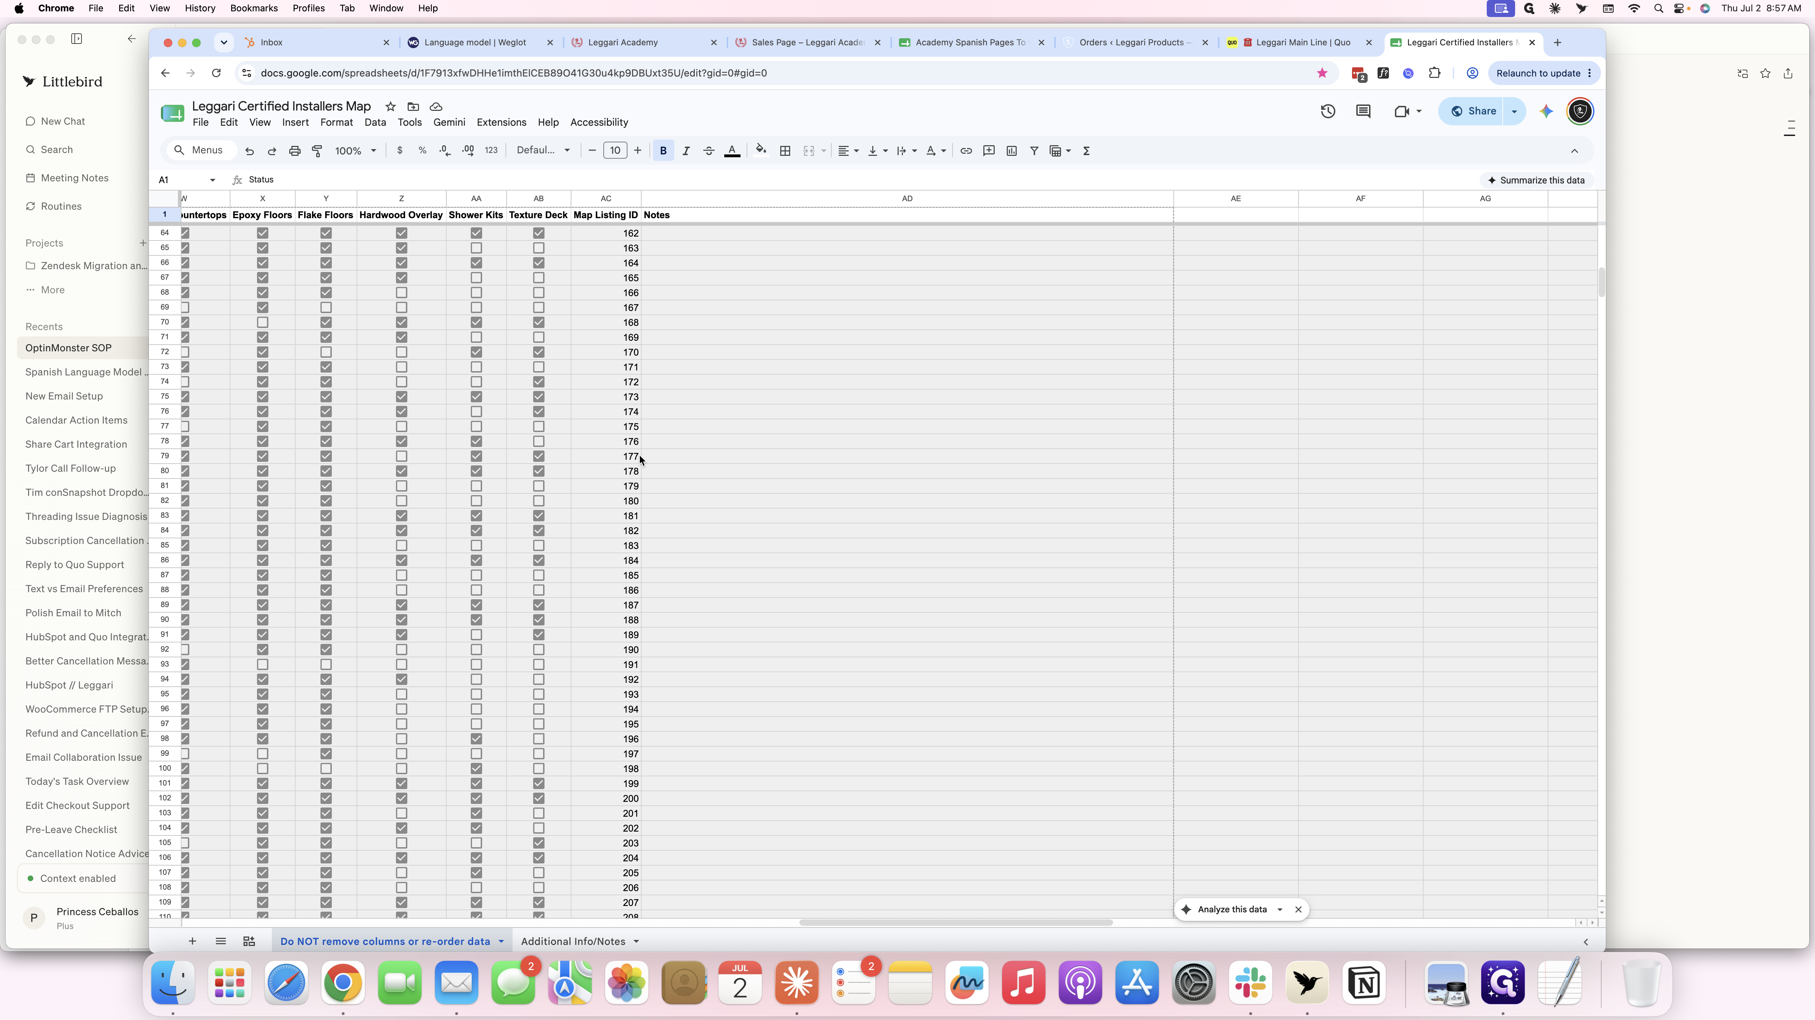The width and height of the screenshot is (1815, 1020).
Task: Open Slack from the Dock
Action: [x=1251, y=984]
